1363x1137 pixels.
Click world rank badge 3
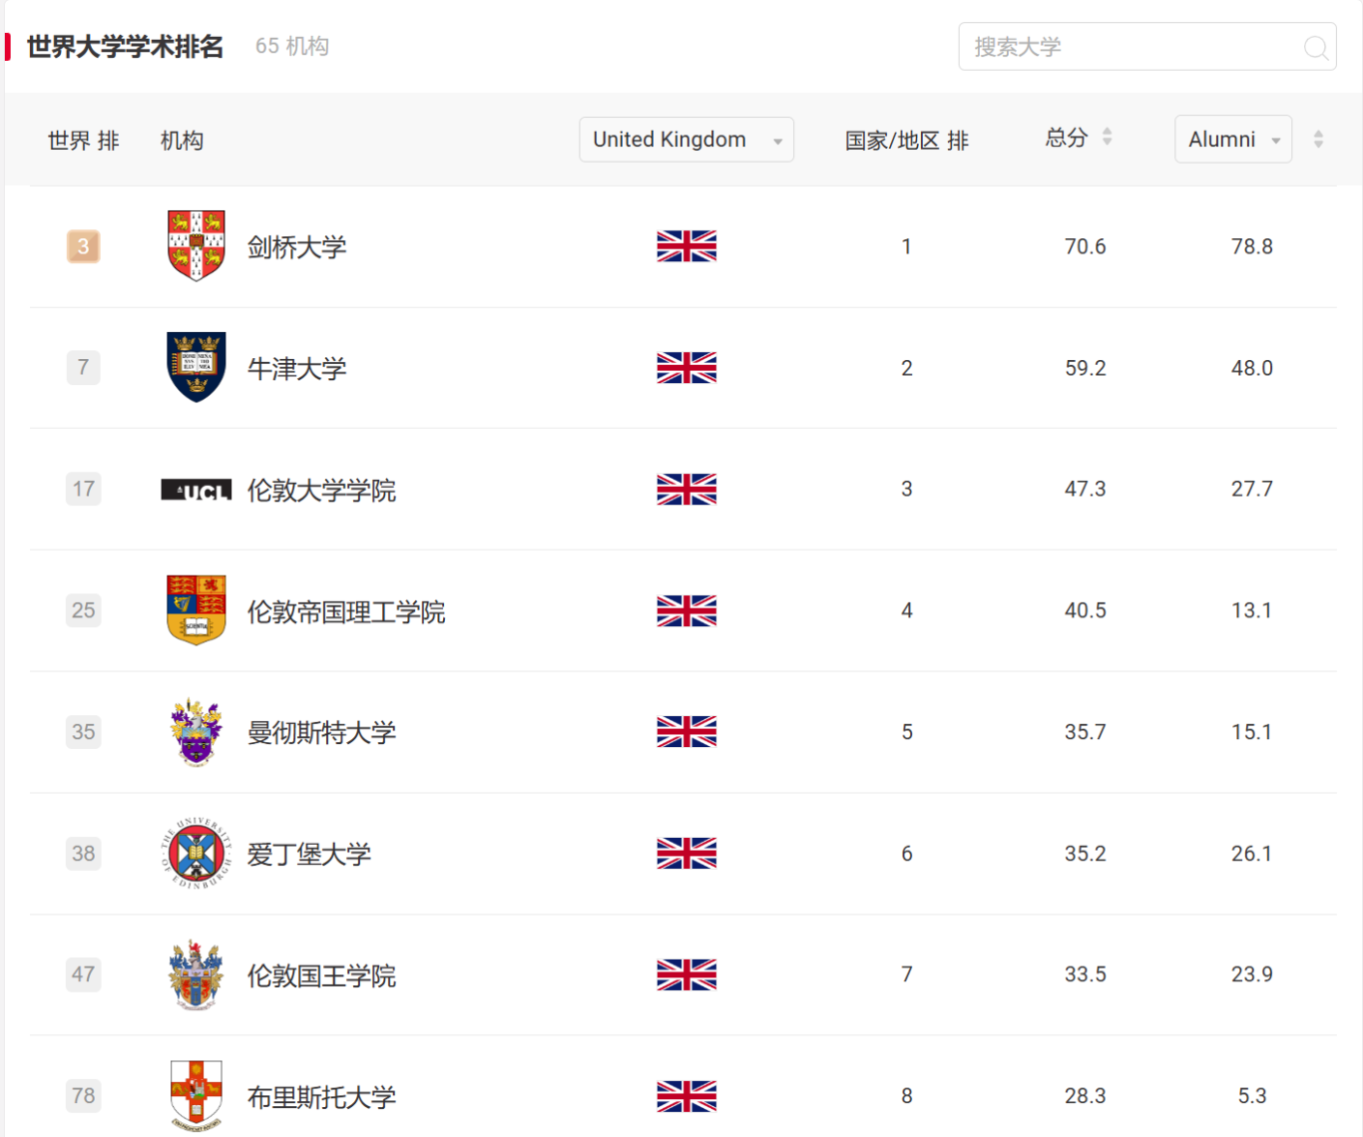(84, 246)
